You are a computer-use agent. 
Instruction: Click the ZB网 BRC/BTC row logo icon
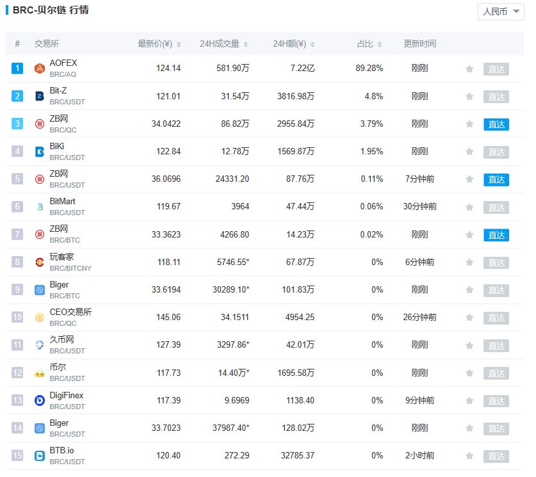coord(40,234)
